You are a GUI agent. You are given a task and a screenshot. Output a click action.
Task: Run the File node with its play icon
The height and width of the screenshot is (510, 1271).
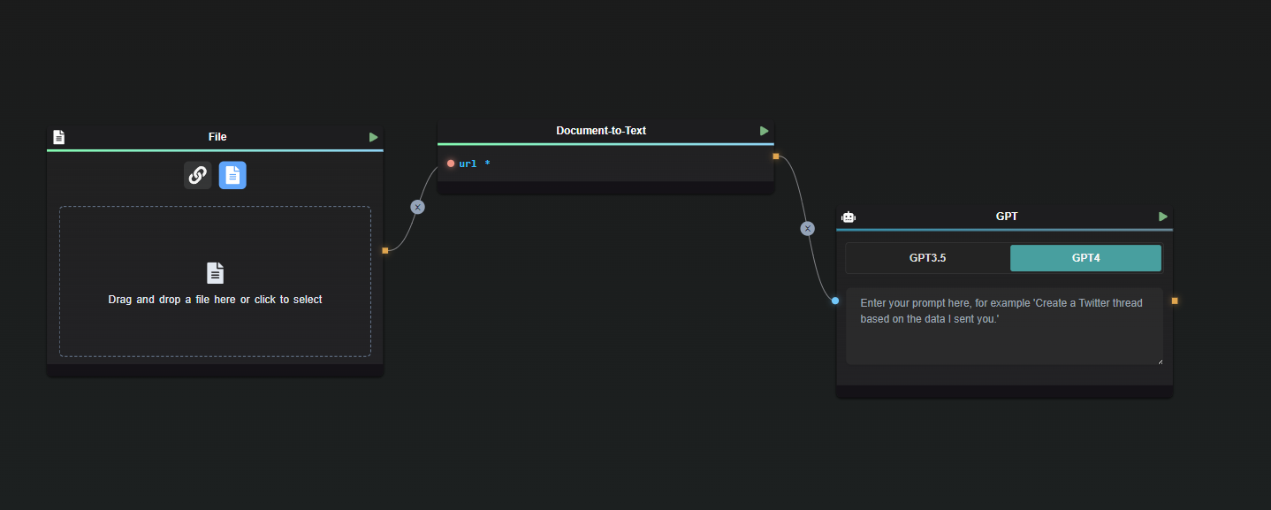click(x=374, y=137)
